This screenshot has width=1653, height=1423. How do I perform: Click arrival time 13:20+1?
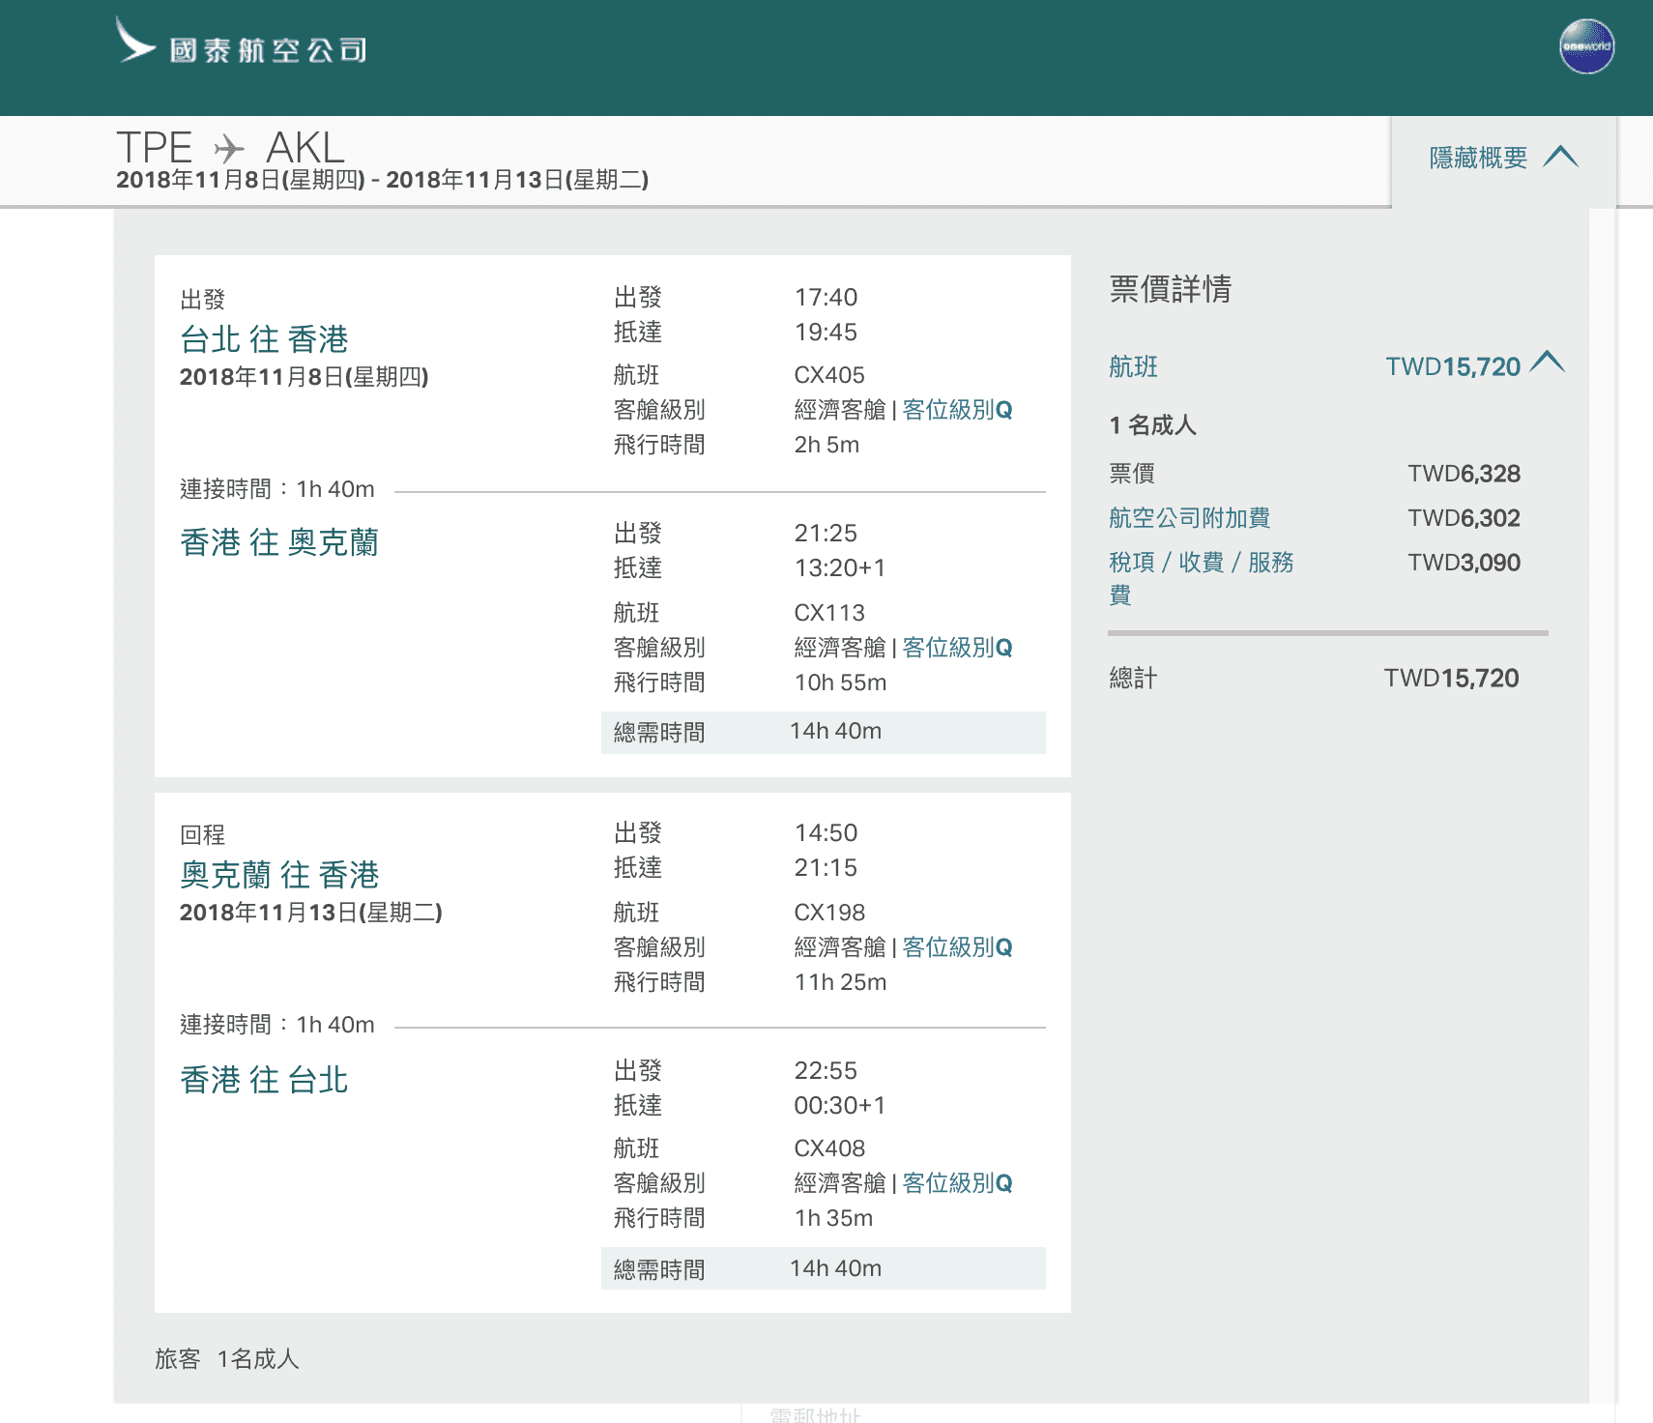click(840, 568)
